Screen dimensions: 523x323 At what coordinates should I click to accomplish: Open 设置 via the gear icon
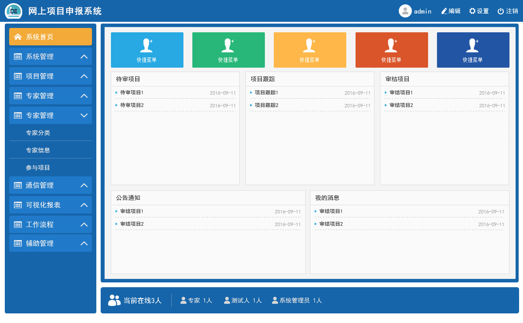pos(472,11)
